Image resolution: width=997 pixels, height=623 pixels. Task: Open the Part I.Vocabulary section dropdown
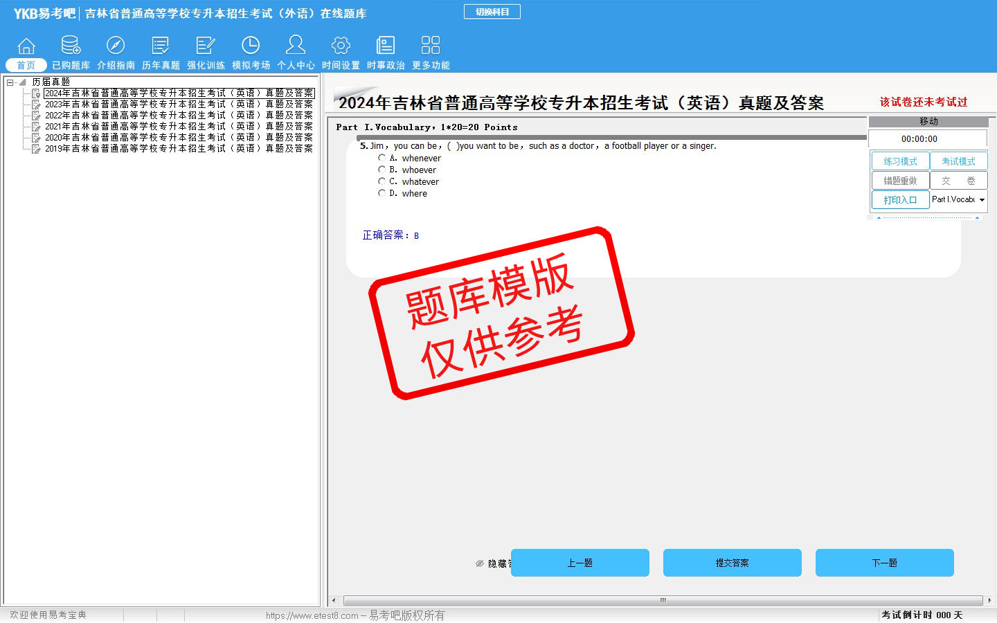pyautogui.click(x=982, y=200)
